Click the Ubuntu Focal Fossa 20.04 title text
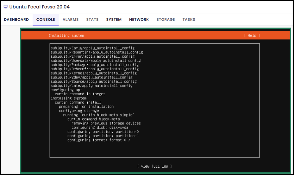This screenshot has height=175, width=294. pyautogui.click(x=39, y=7)
